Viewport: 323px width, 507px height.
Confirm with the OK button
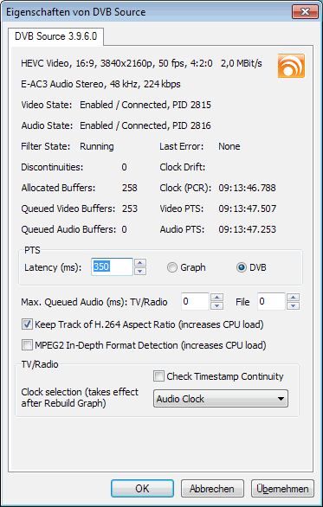[x=142, y=488]
